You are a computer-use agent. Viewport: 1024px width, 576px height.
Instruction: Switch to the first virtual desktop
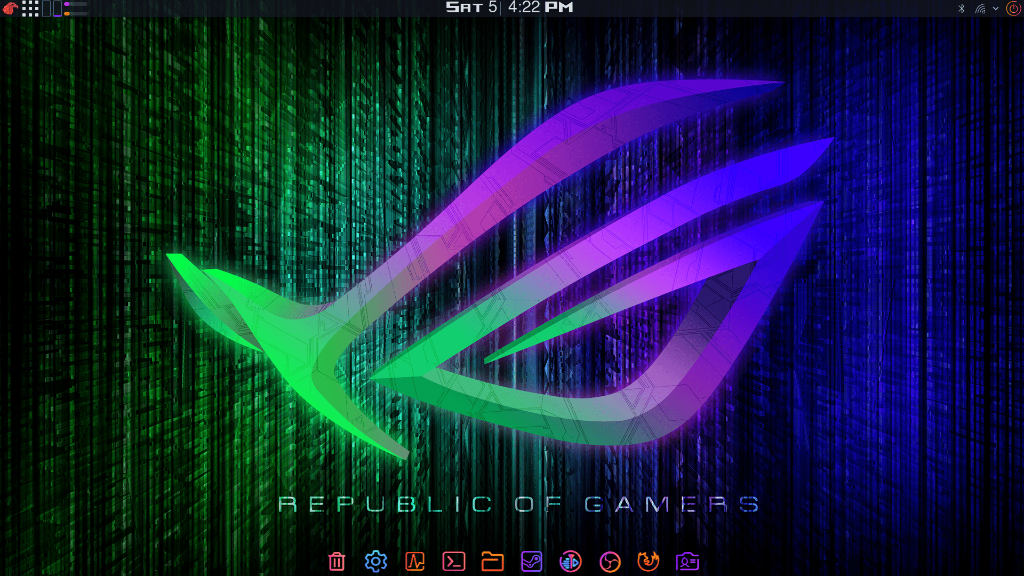pos(47,9)
